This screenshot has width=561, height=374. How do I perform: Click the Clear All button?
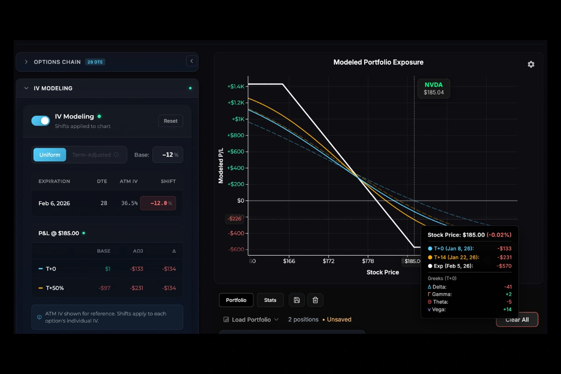(x=517, y=320)
